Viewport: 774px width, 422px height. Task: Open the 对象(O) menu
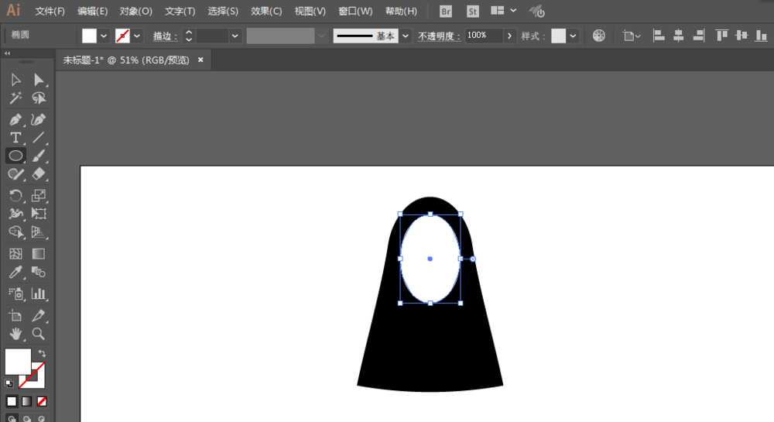tap(136, 12)
